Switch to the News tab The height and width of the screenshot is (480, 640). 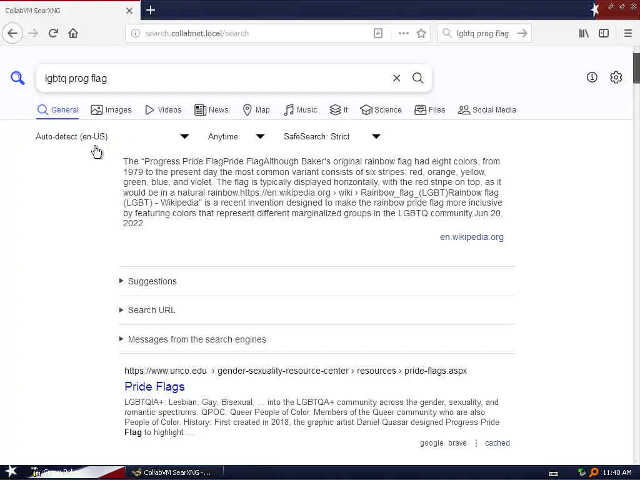tap(211, 110)
